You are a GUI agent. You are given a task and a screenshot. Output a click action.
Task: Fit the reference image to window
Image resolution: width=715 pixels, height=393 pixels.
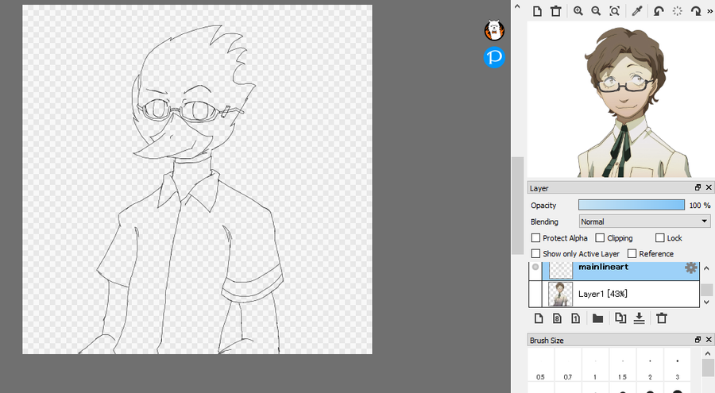click(x=614, y=11)
